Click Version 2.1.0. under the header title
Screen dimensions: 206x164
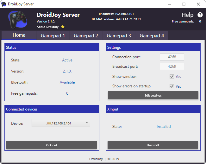pyautogui.click(x=46, y=21)
